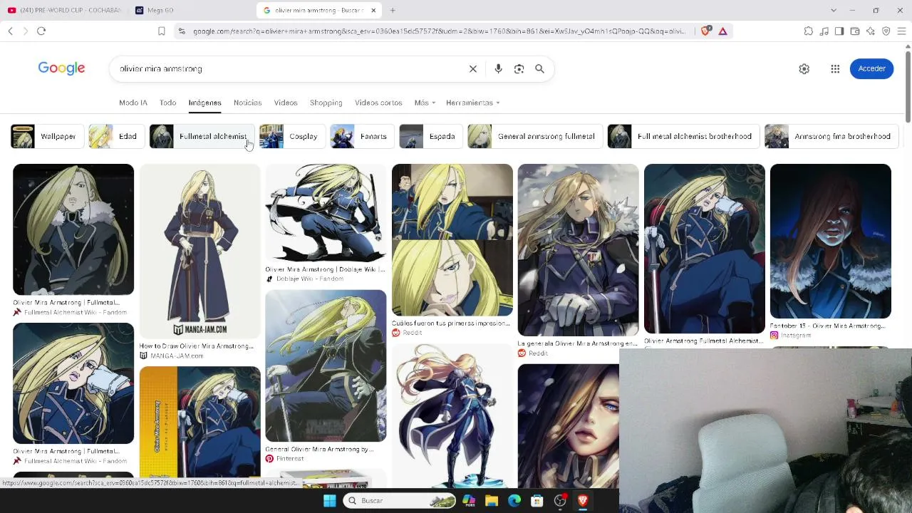
Task: Click the page vertical scrollbar
Action: point(908,85)
